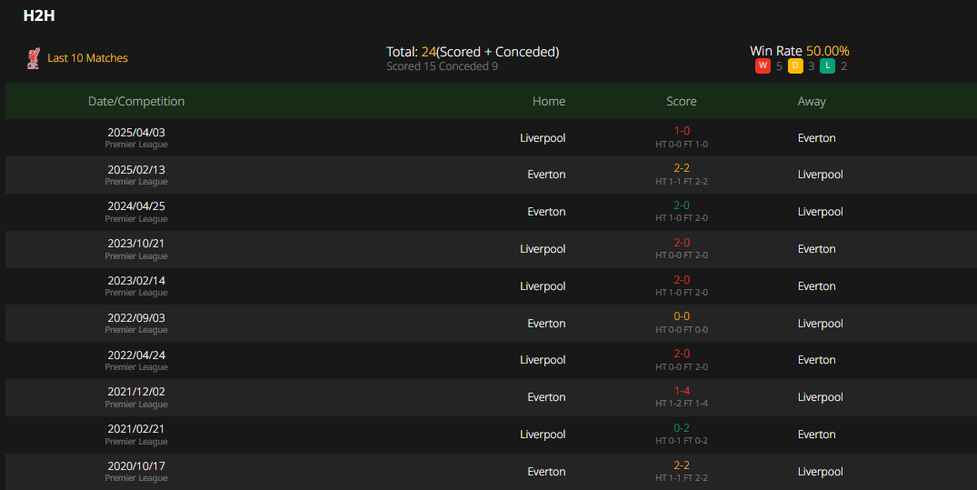Click home team Everton in 2020/10/17 row
Viewport: 977px width, 490px height.
[x=546, y=472]
